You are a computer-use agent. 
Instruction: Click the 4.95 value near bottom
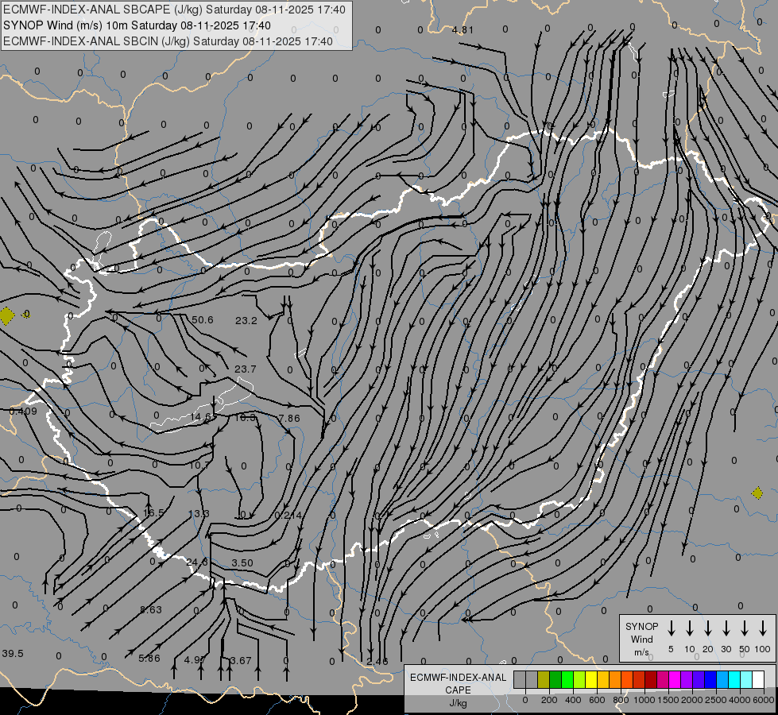pos(195,660)
